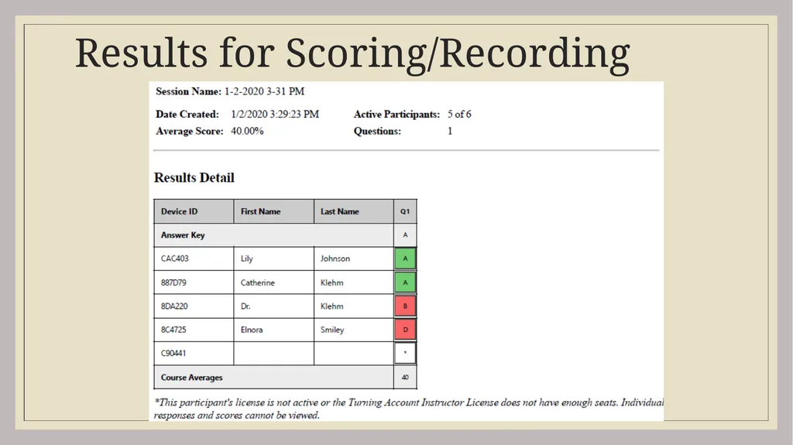Click Lily Johnson's green 'A' answer cell

[x=405, y=258]
